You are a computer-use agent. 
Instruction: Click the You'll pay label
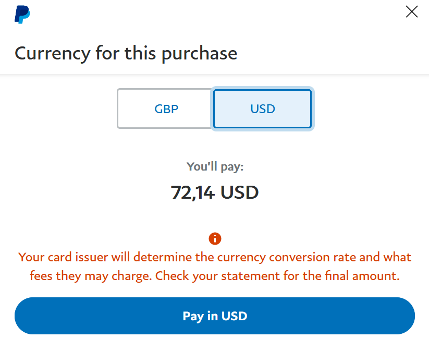(x=215, y=167)
